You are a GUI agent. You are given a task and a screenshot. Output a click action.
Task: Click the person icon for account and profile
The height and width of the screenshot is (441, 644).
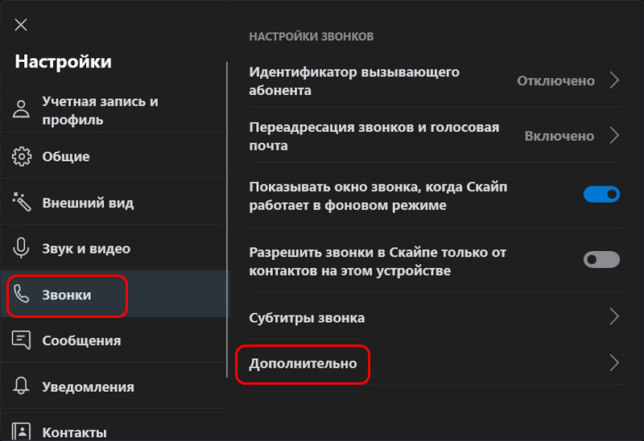coord(21,109)
